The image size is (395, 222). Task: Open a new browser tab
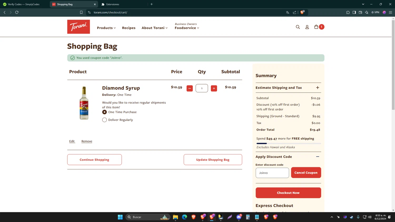[x=152, y=4]
